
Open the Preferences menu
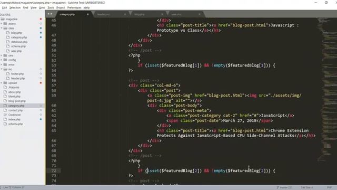74,7
